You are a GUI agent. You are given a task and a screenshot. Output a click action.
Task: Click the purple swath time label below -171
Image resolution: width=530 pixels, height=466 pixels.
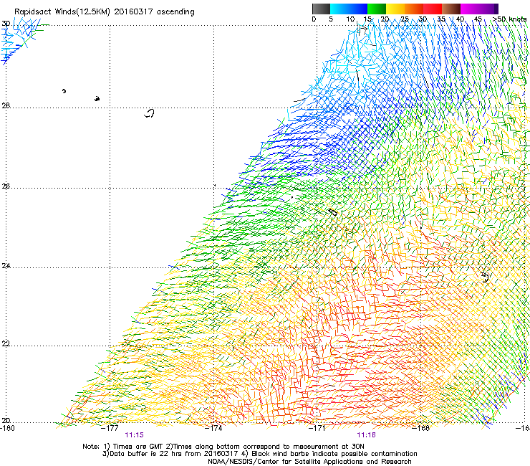367,435
